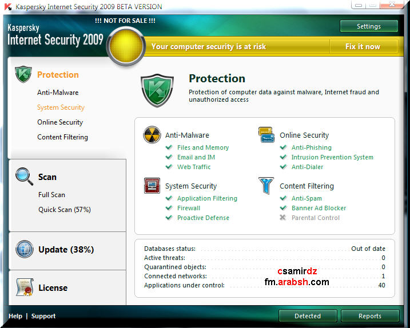
Task: Click the Quarantined objects row label
Action: (175, 267)
